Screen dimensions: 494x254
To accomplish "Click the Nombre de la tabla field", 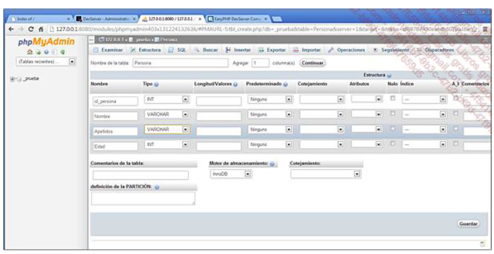I will click(x=180, y=63).
